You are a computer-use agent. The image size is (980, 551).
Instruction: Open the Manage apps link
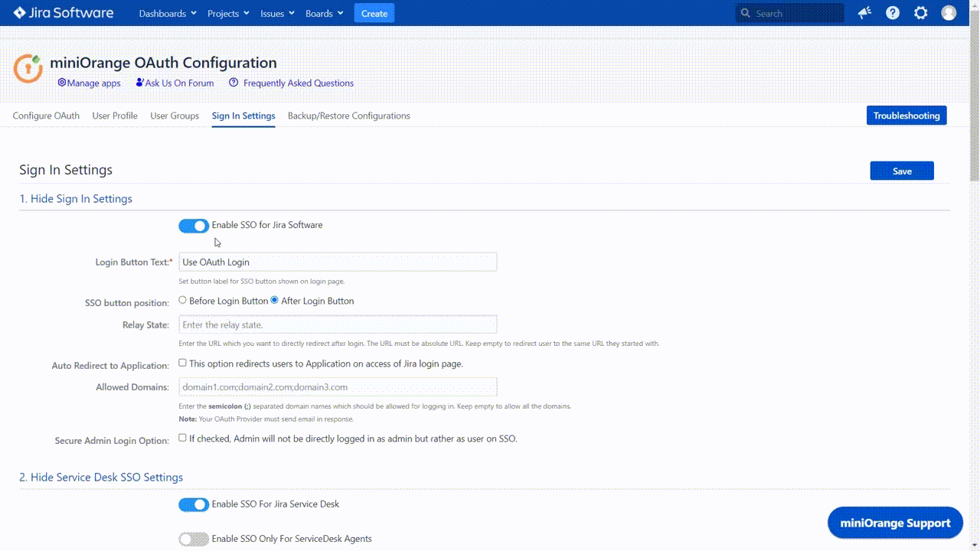coord(89,83)
